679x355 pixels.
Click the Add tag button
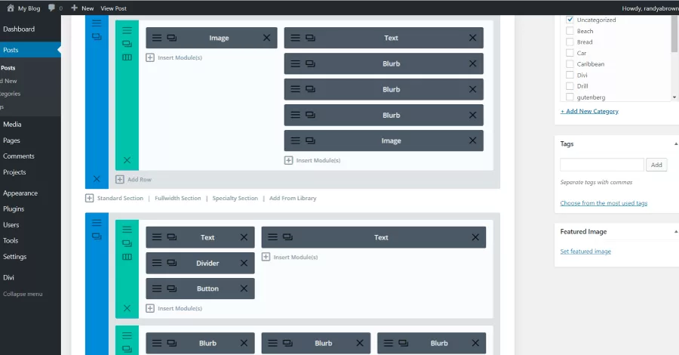[656, 165]
